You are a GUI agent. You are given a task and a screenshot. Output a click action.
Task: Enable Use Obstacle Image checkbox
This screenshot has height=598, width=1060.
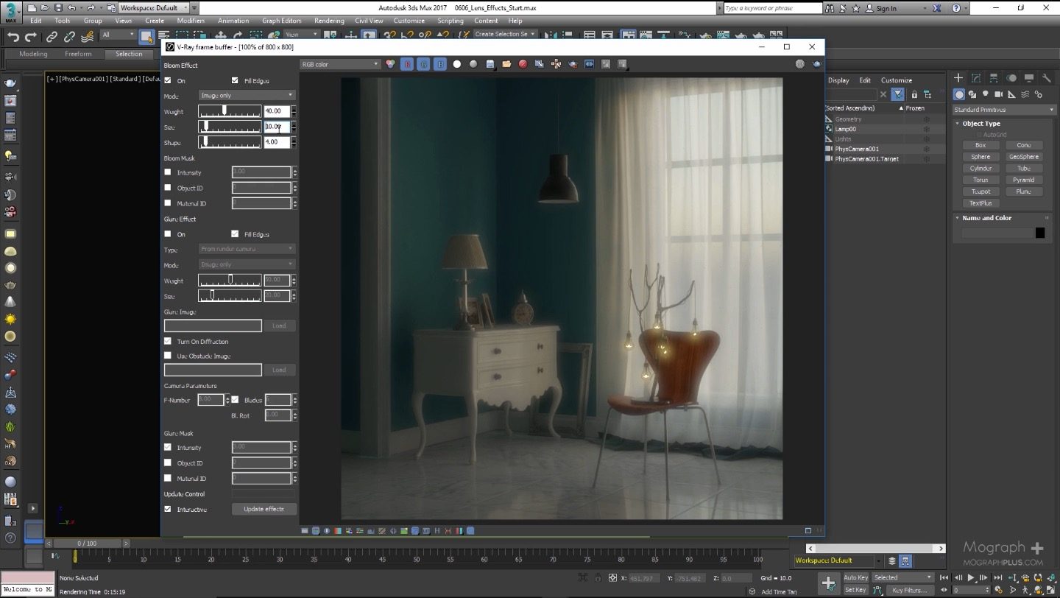tap(168, 356)
